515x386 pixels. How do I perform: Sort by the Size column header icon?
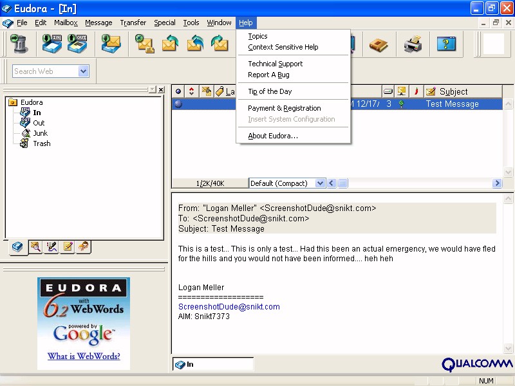[x=388, y=91]
